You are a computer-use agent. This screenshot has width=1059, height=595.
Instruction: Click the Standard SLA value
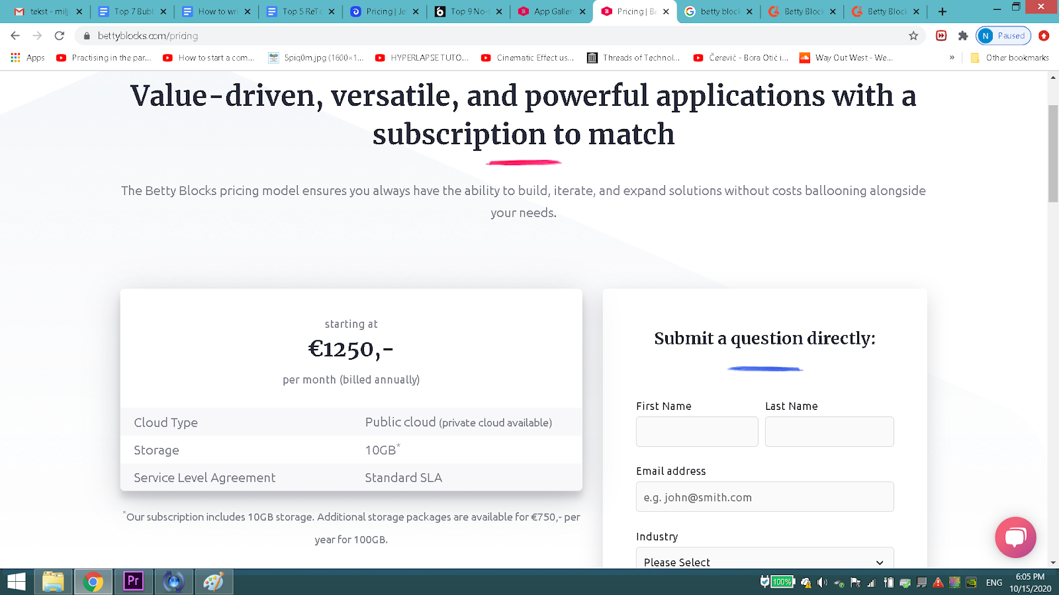[x=403, y=477]
